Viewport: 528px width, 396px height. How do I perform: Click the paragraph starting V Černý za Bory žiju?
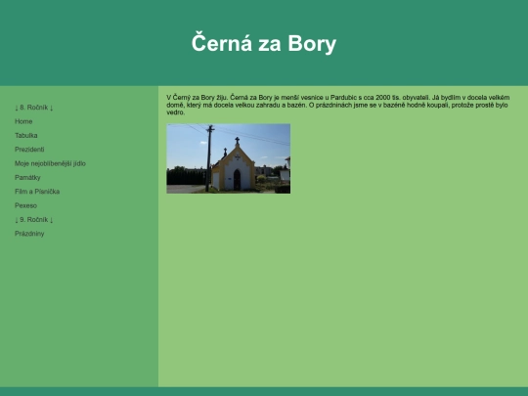(338, 105)
